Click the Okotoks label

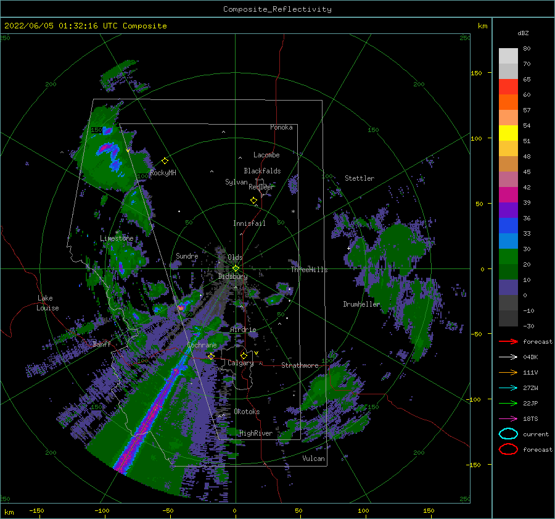pos(247,412)
